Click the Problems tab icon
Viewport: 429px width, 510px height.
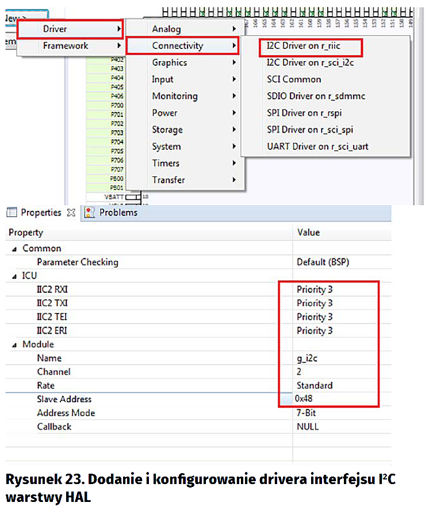pyautogui.click(x=90, y=213)
